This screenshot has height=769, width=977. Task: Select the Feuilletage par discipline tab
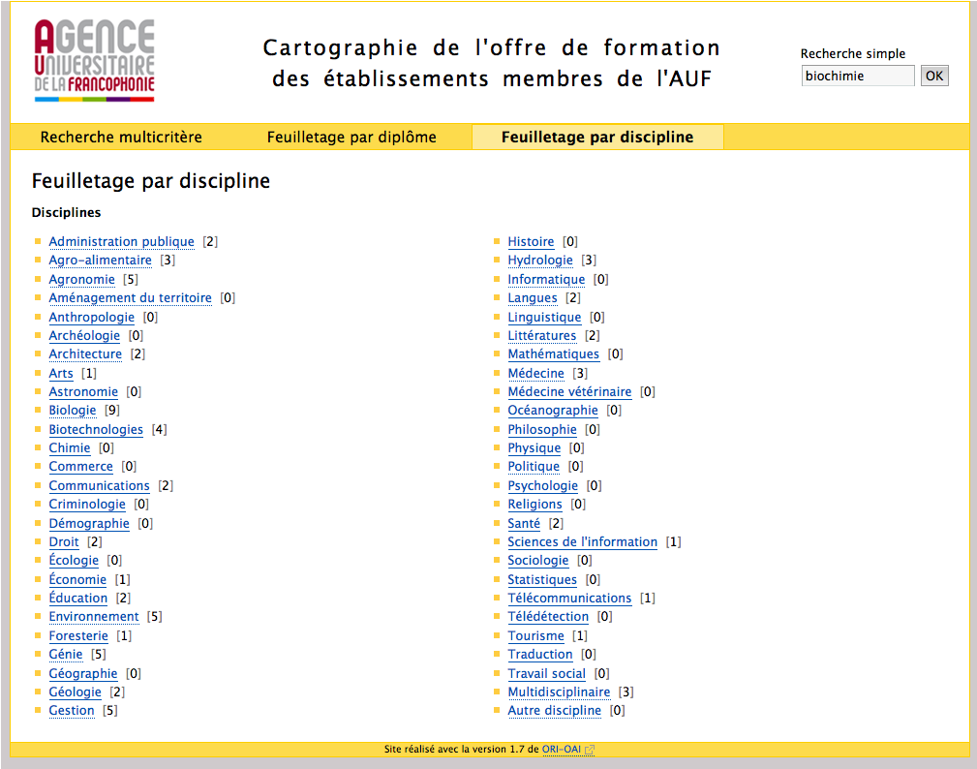tap(596, 138)
